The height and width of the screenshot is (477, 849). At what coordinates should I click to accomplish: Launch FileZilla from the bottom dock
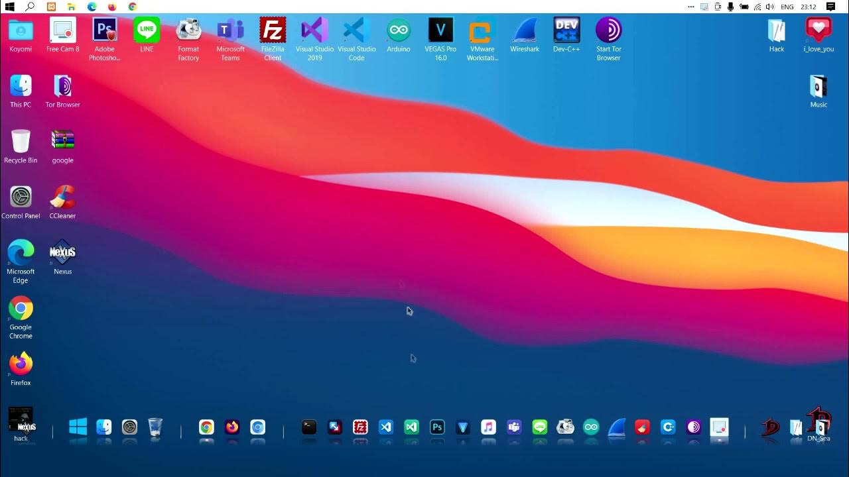360,427
